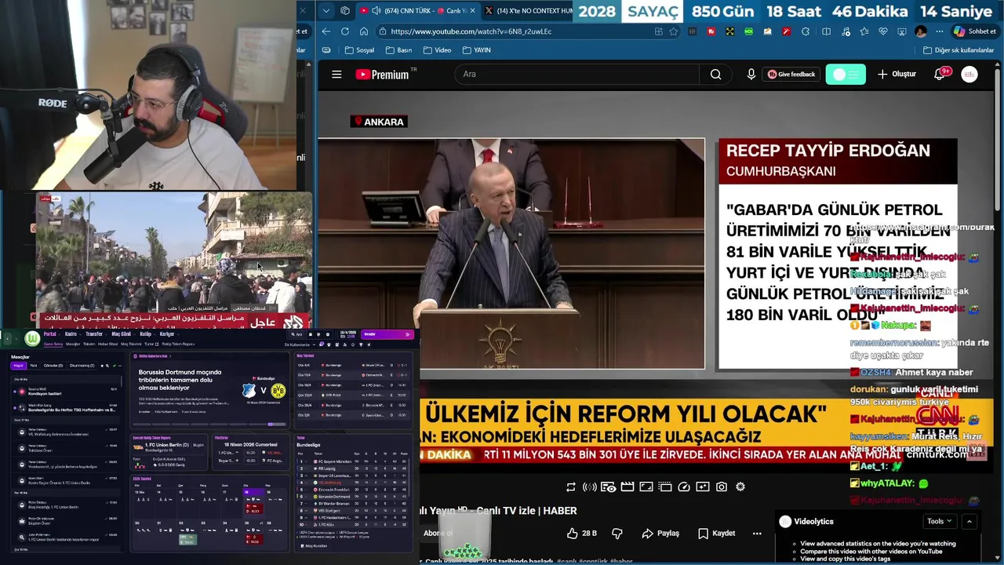The image size is (1004, 565).
Task: Click the browser home icon
Action: [x=364, y=31]
